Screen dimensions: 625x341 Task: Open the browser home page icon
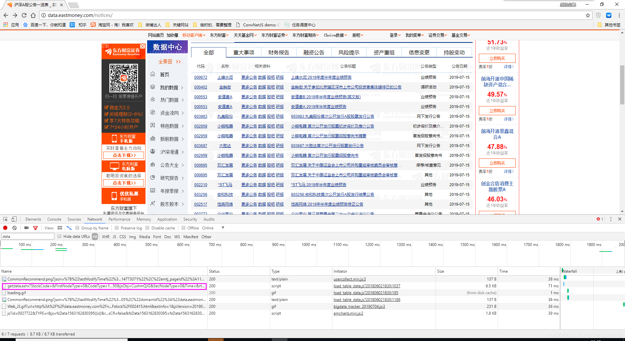pos(33,15)
